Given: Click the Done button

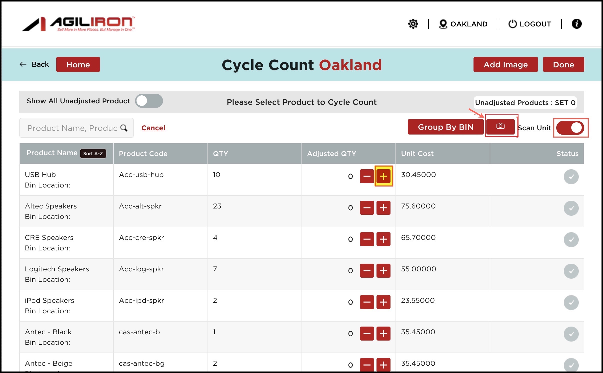Looking at the screenshot, I should coord(563,65).
